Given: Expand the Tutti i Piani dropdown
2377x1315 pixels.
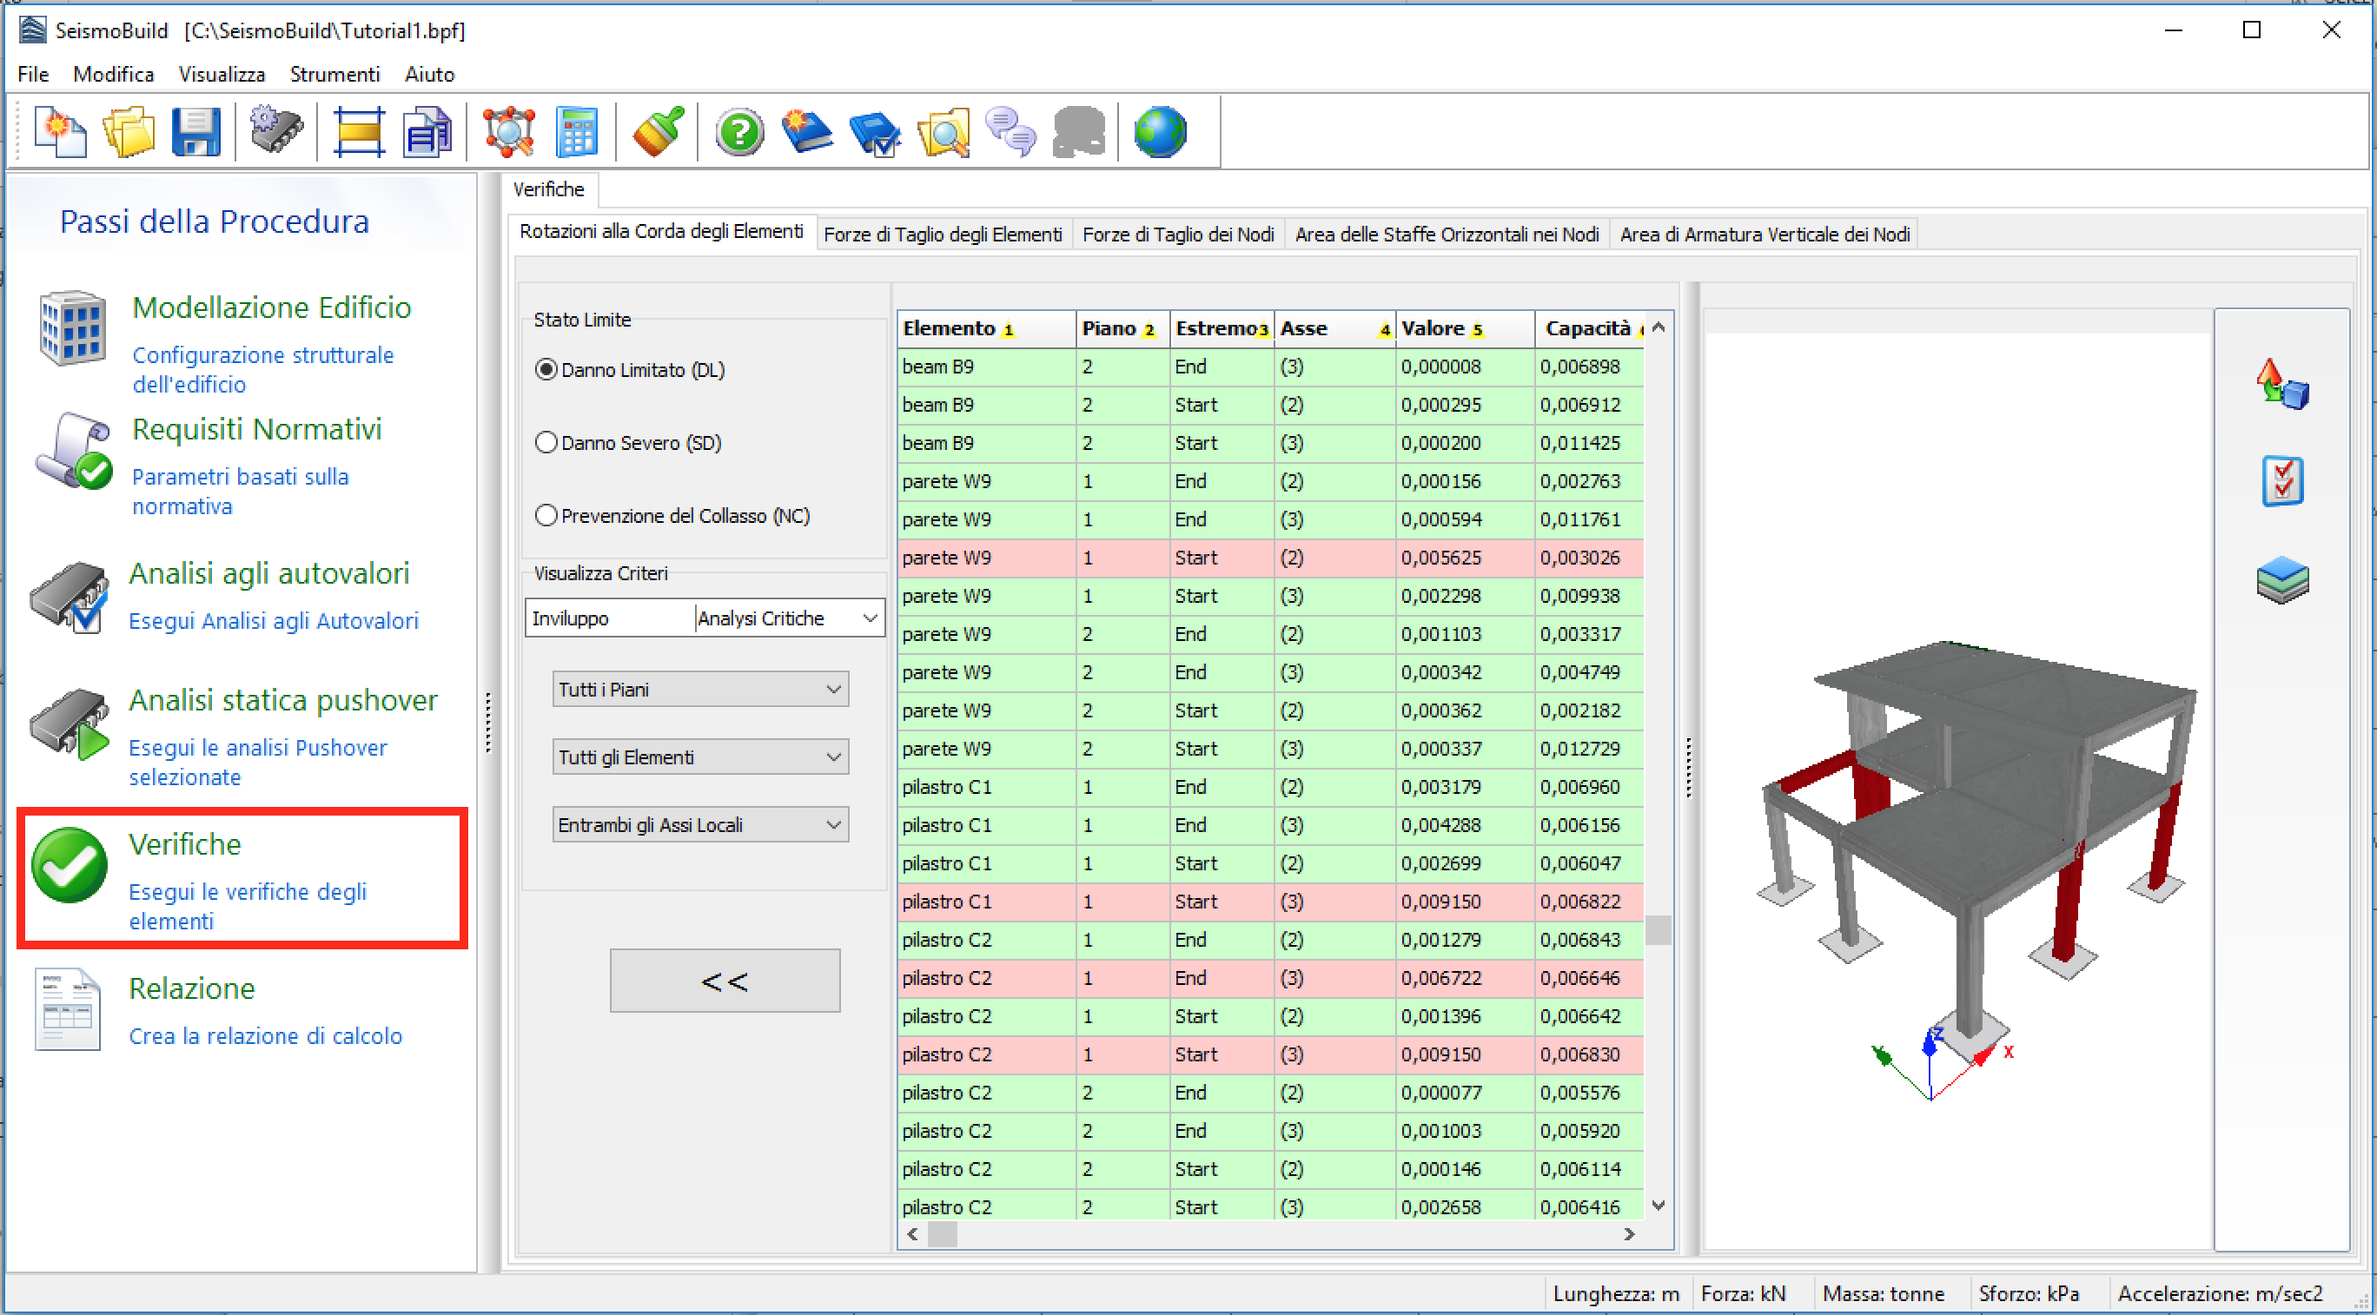Looking at the screenshot, I should pyautogui.click(x=699, y=690).
